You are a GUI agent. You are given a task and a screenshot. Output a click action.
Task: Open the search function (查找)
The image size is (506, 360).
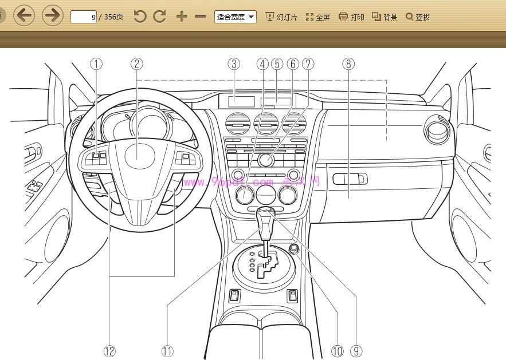tap(418, 17)
